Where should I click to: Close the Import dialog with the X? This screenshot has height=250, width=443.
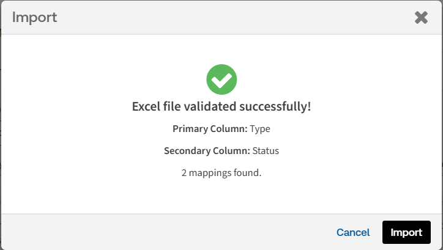(421, 17)
